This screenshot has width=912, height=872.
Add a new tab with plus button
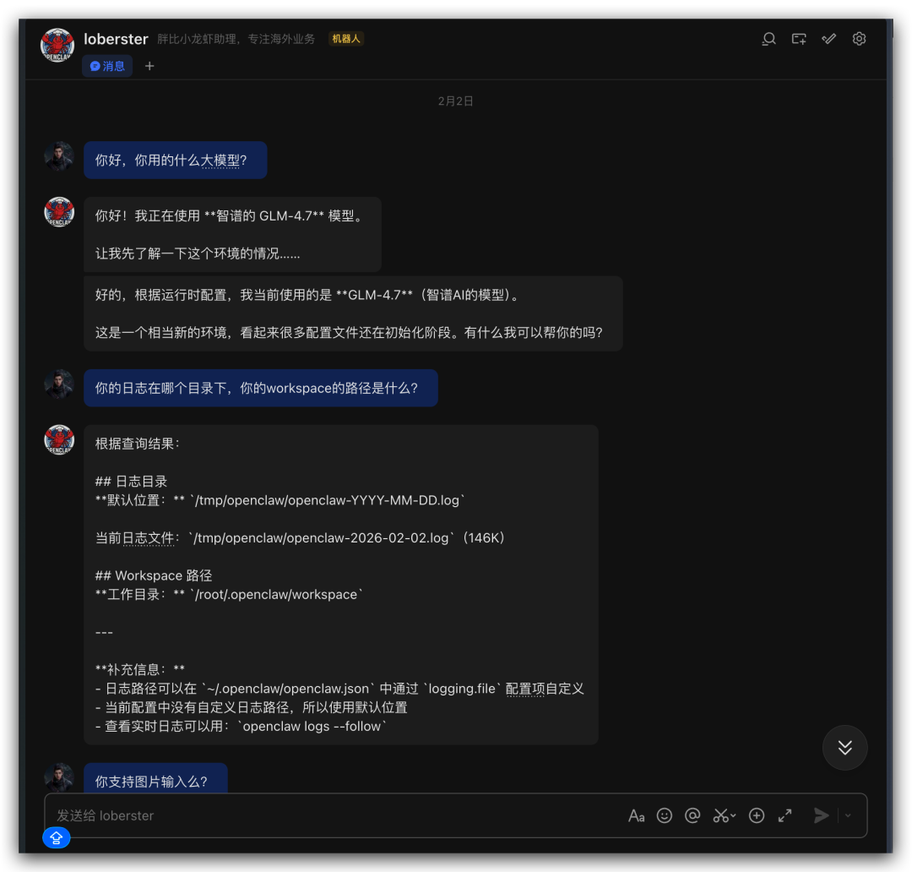(149, 66)
